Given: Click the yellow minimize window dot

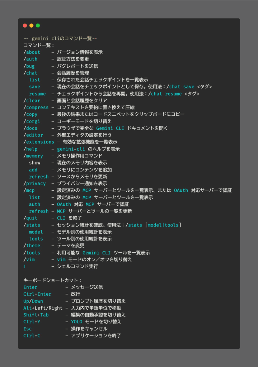Looking at the screenshot, I should (x=32, y=25).
